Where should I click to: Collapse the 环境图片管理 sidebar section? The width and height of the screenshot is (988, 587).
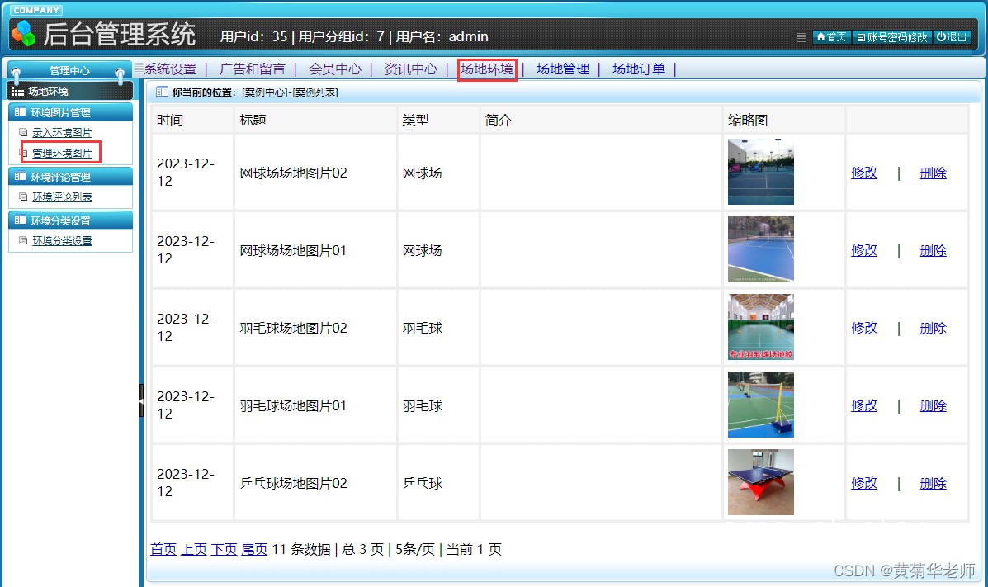pyautogui.click(x=71, y=112)
